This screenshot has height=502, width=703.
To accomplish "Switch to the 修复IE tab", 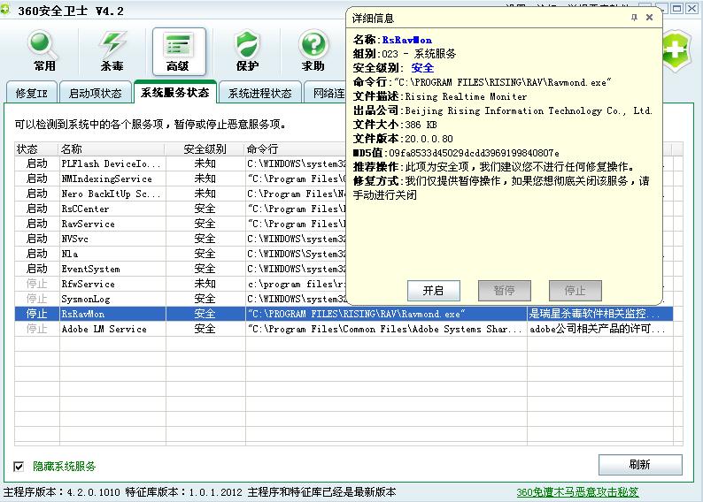I will pos(31,93).
